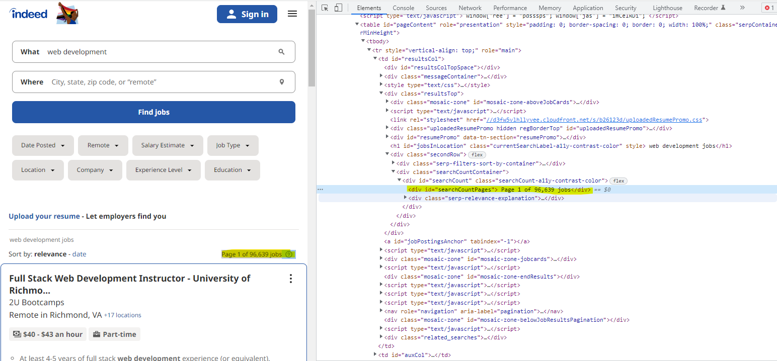Click Page 1 of 96,639 jobs text
Image resolution: width=777 pixels, height=361 pixels.
252,254
